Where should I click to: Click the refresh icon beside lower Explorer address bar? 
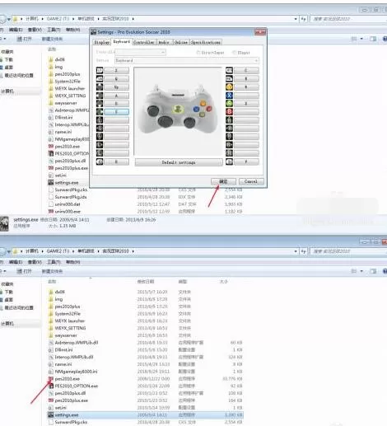pyautogui.click(x=303, y=251)
